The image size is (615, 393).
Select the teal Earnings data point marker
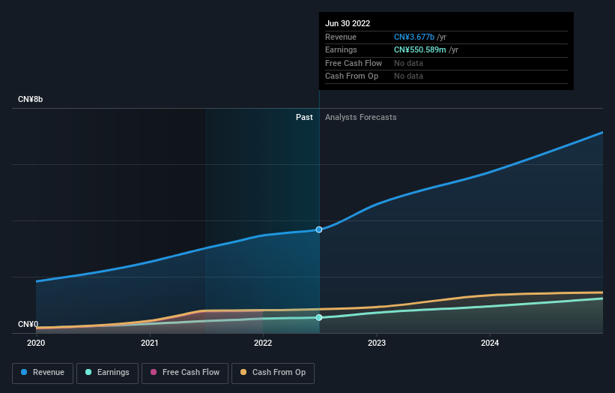coord(319,317)
